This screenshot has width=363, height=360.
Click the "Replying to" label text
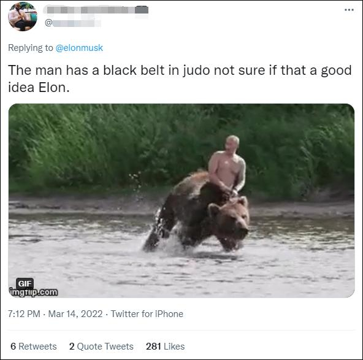coord(31,48)
